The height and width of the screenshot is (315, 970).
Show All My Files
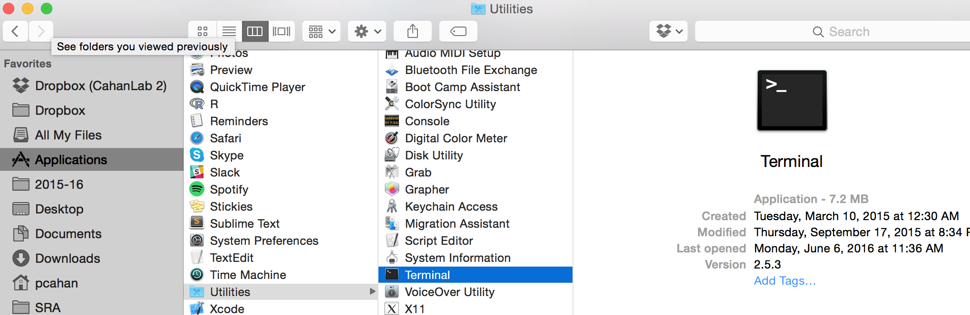(92, 135)
